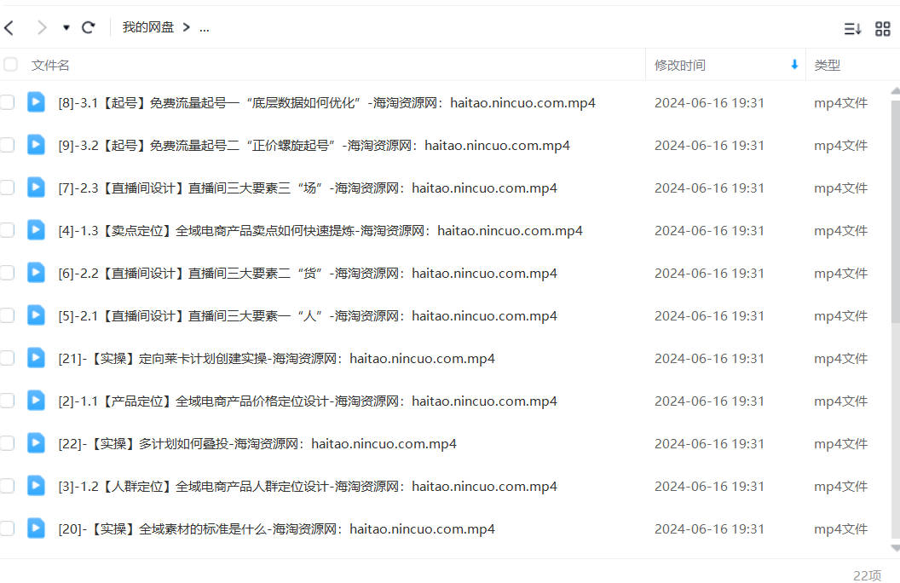900x583 pixels.
Task: Check the box for file [21]- 定向莱卡计划
Action: click(7, 358)
